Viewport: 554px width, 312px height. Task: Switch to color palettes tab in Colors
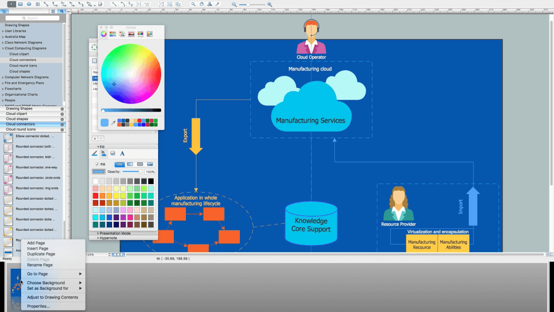point(122,34)
